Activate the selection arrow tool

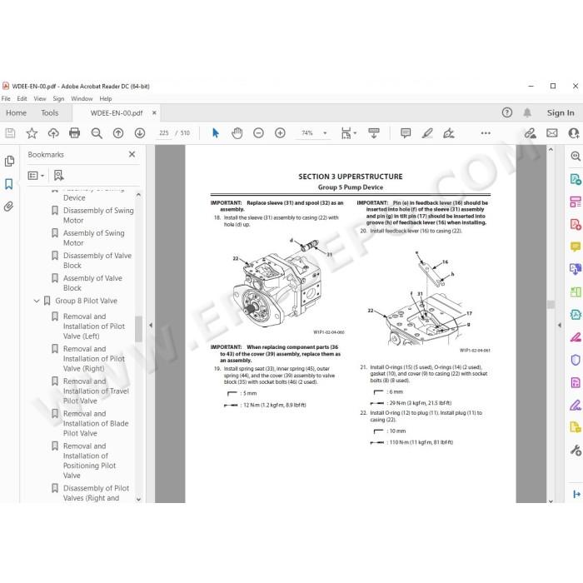pos(215,133)
